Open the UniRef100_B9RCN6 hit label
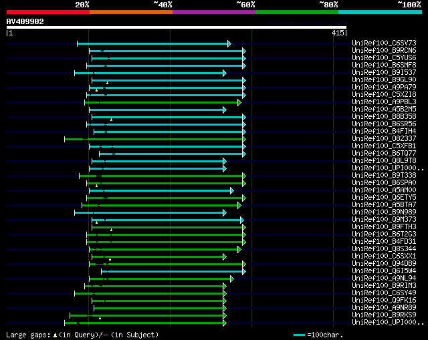The height and width of the screenshot is (340, 428). coord(384,51)
